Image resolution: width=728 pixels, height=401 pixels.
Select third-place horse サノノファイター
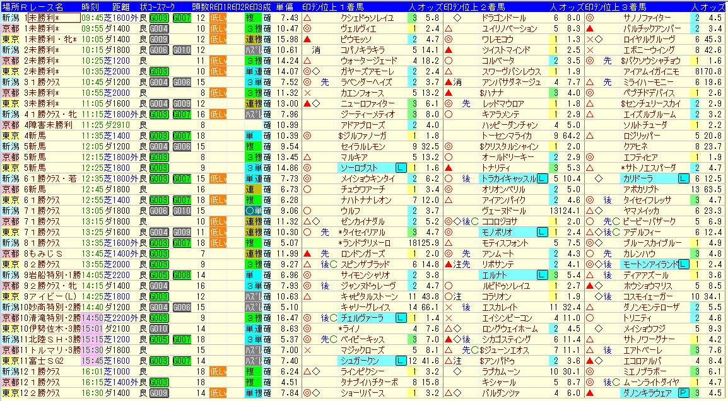point(647,18)
